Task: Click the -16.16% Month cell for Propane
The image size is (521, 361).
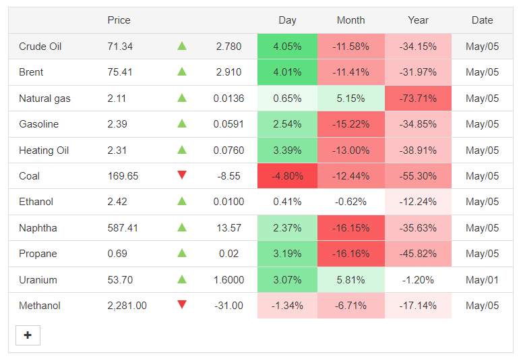Action: pyautogui.click(x=351, y=254)
